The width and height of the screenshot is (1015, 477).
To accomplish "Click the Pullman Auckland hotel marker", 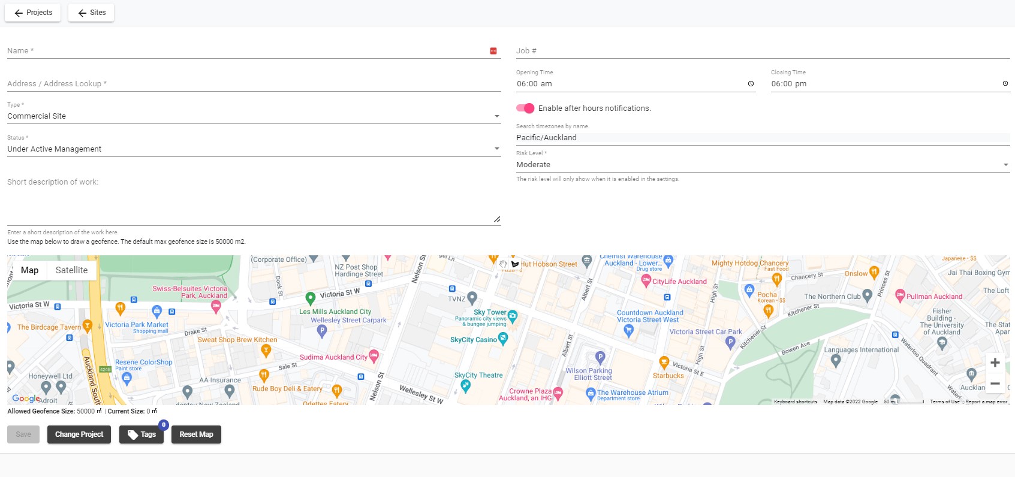I will coord(899,295).
